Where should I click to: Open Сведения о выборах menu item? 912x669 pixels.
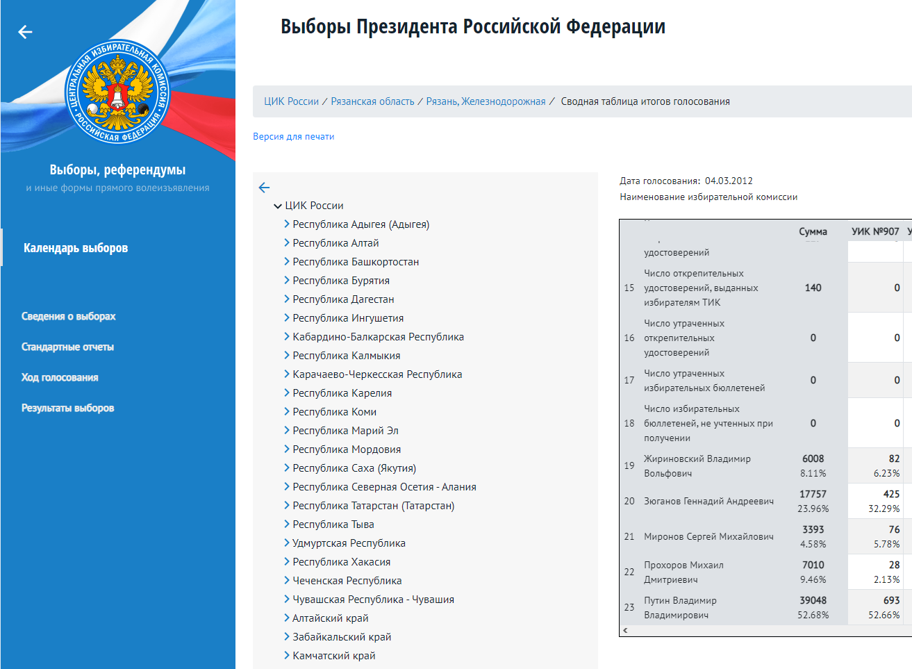tap(69, 316)
